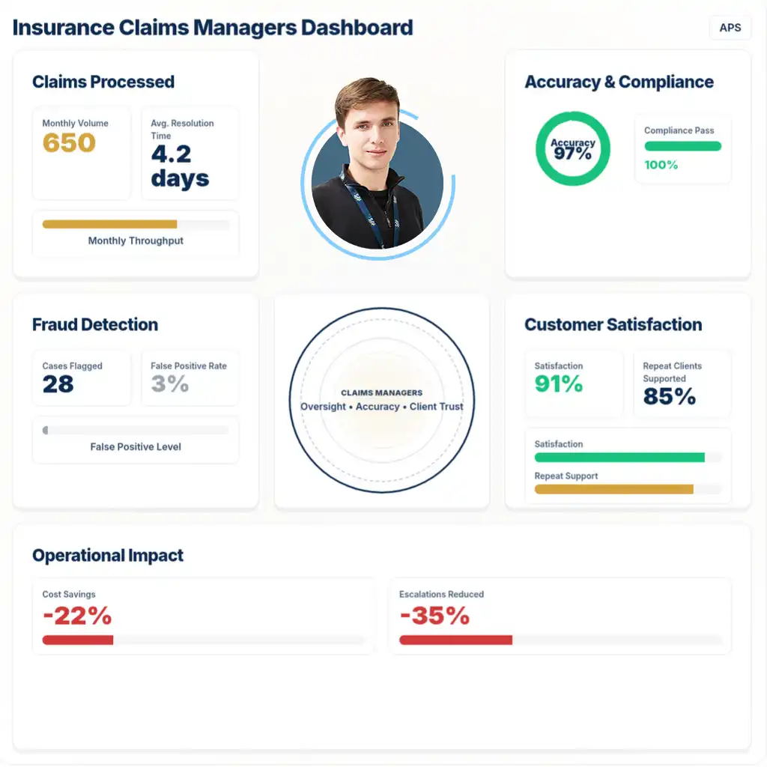Click the red Cost Savings bar

pos(78,640)
